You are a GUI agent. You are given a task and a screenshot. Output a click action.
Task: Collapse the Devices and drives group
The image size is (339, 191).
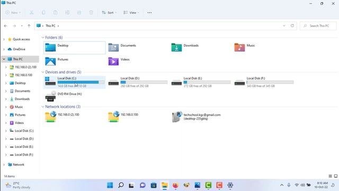43,72
